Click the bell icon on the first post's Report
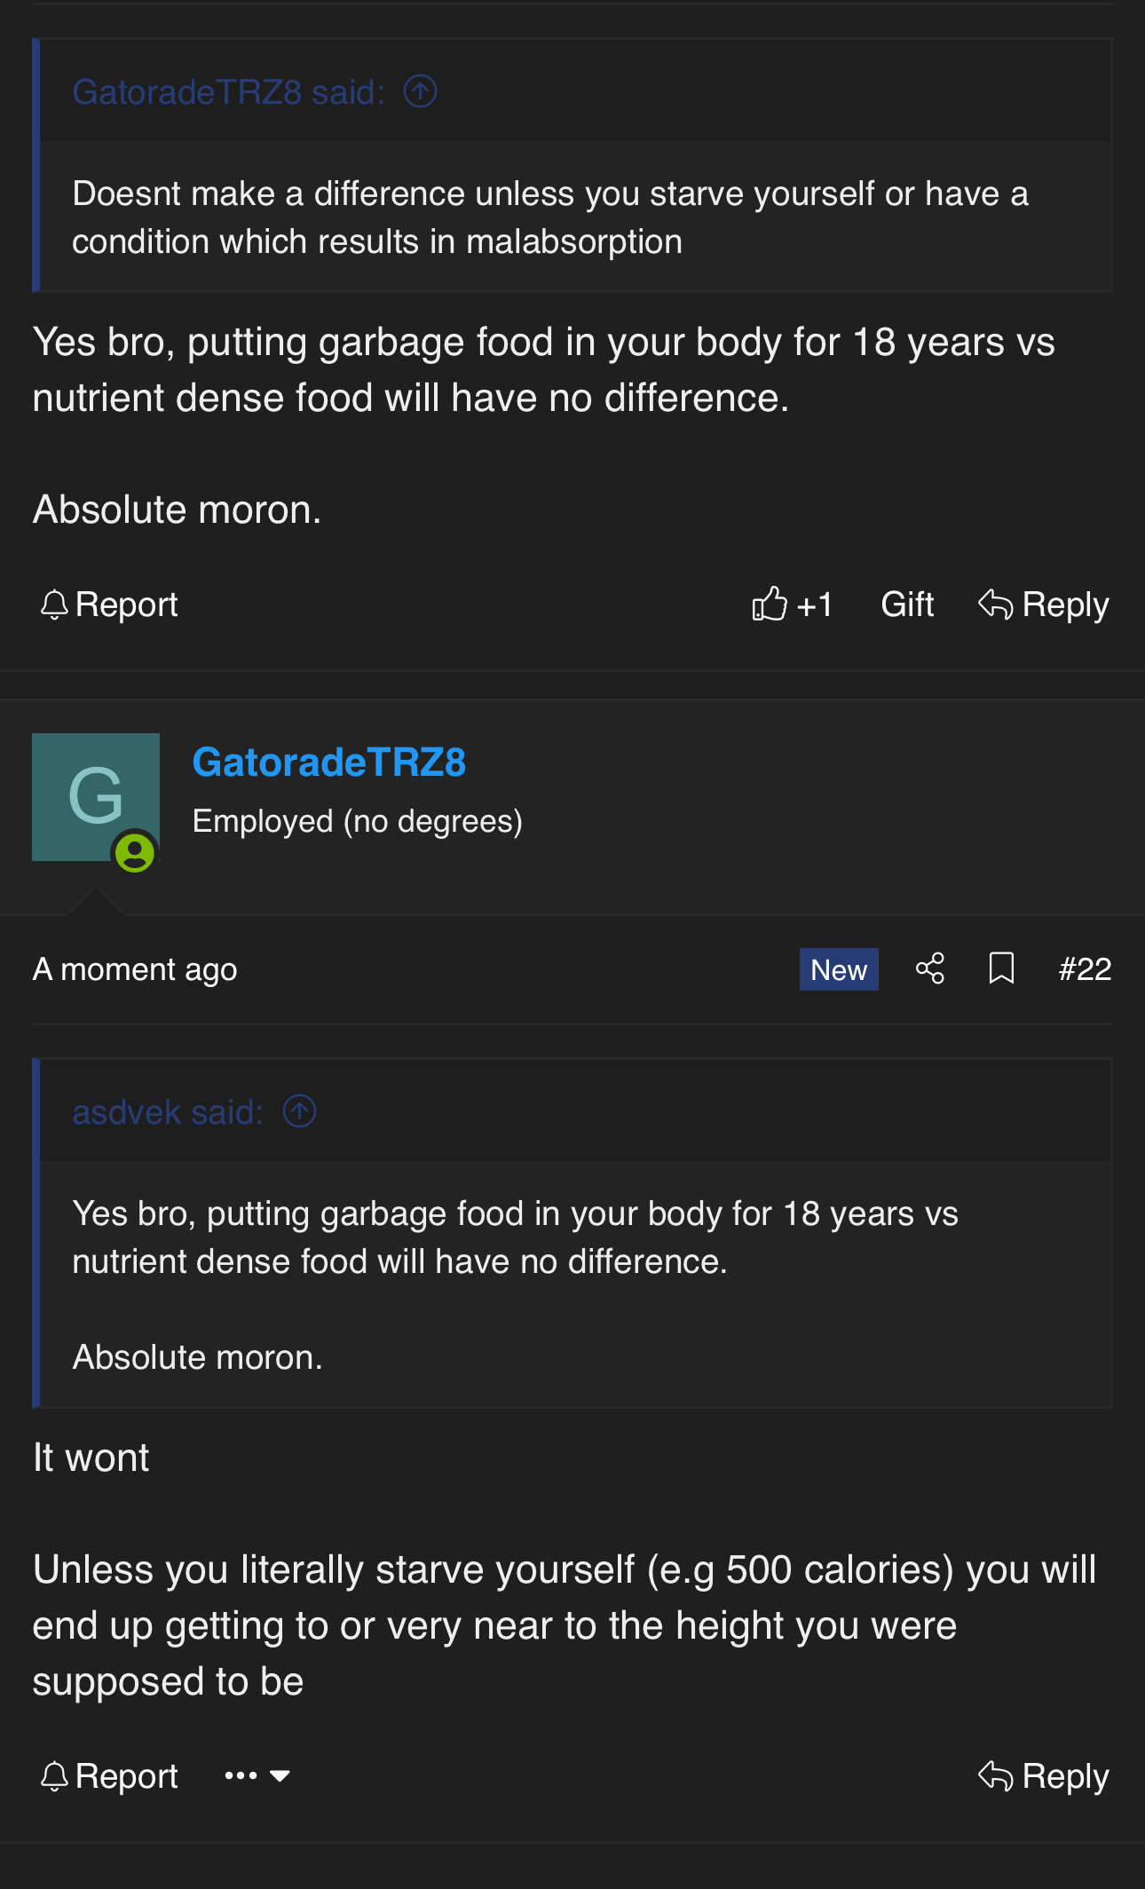 [x=54, y=605]
